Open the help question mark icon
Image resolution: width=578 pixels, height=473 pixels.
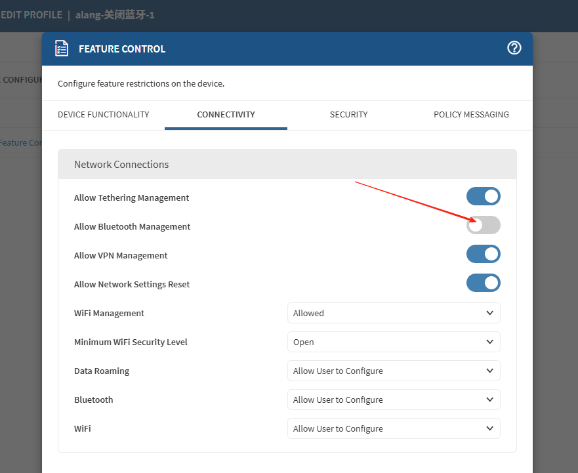514,48
